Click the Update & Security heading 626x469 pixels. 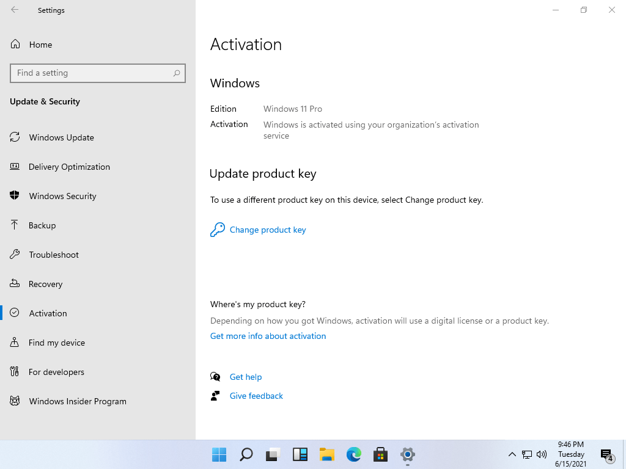[45, 101]
